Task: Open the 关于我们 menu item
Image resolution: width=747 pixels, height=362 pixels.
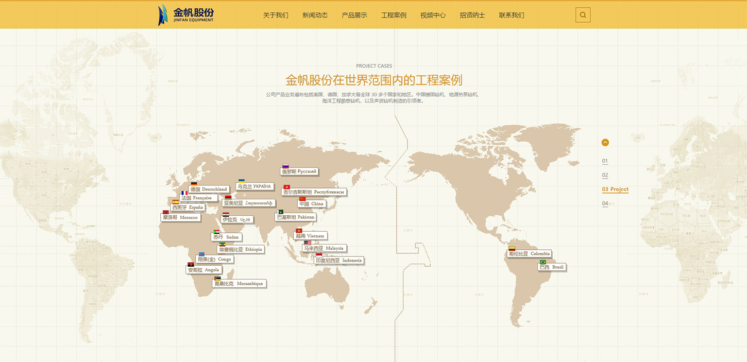Action: click(x=276, y=15)
